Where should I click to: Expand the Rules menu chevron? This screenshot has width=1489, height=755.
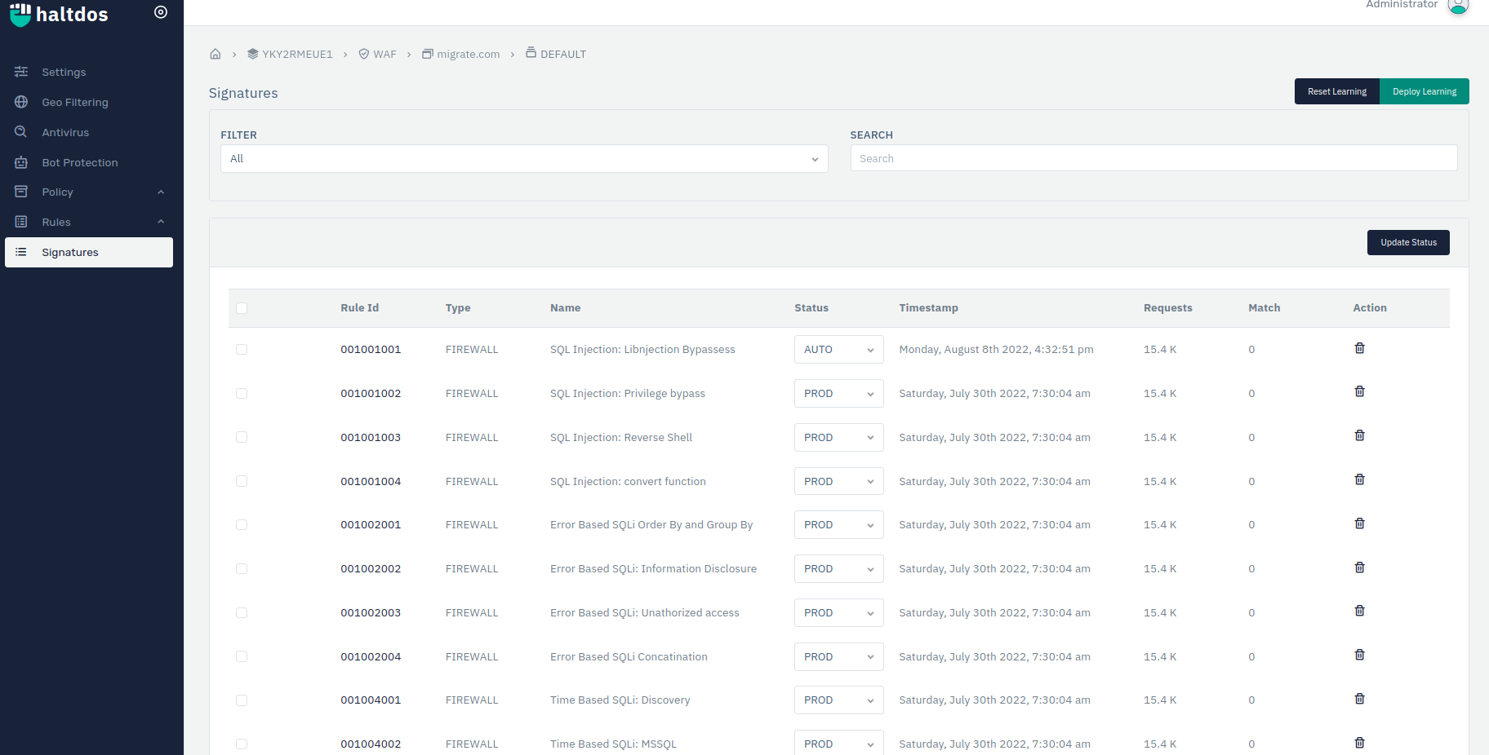tap(161, 222)
